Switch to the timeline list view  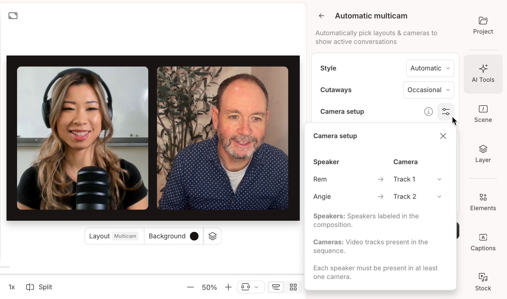coord(276,287)
